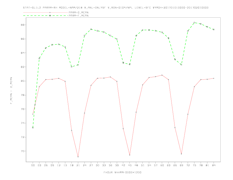Click y-axis tick label 84
The width and height of the screenshot is (233, 180).
(x=22, y=53)
